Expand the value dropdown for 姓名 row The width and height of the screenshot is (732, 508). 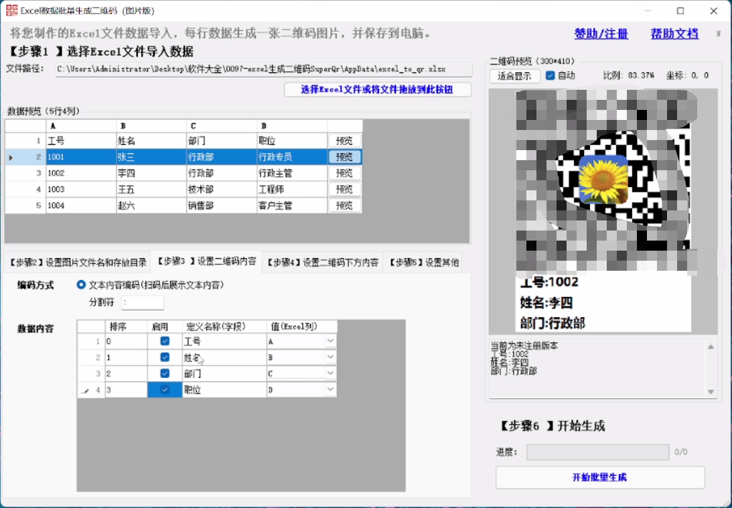(330, 358)
